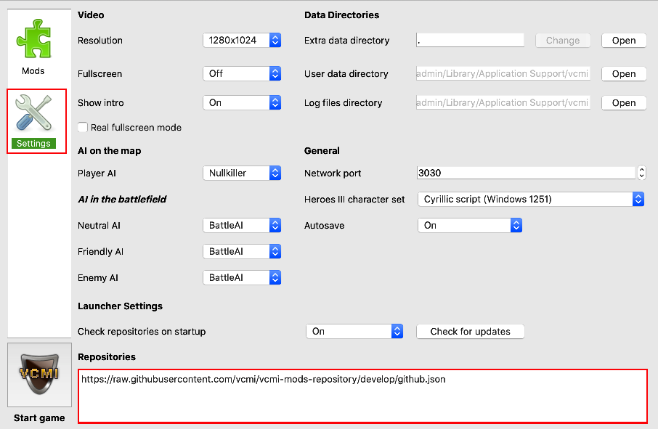Screen dimensions: 658x429
Task: Open the Neutral AI dropdown
Action: click(241, 226)
